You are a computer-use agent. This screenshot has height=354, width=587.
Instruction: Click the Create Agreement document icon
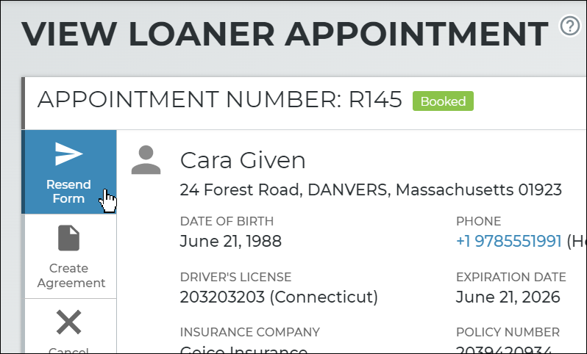[69, 238]
